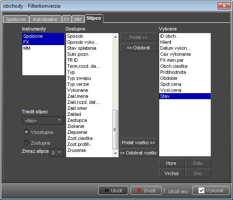Screen dimensions: 233x200
Task: Select Zost.ciastka in Dostupne list
Action: (89, 138)
